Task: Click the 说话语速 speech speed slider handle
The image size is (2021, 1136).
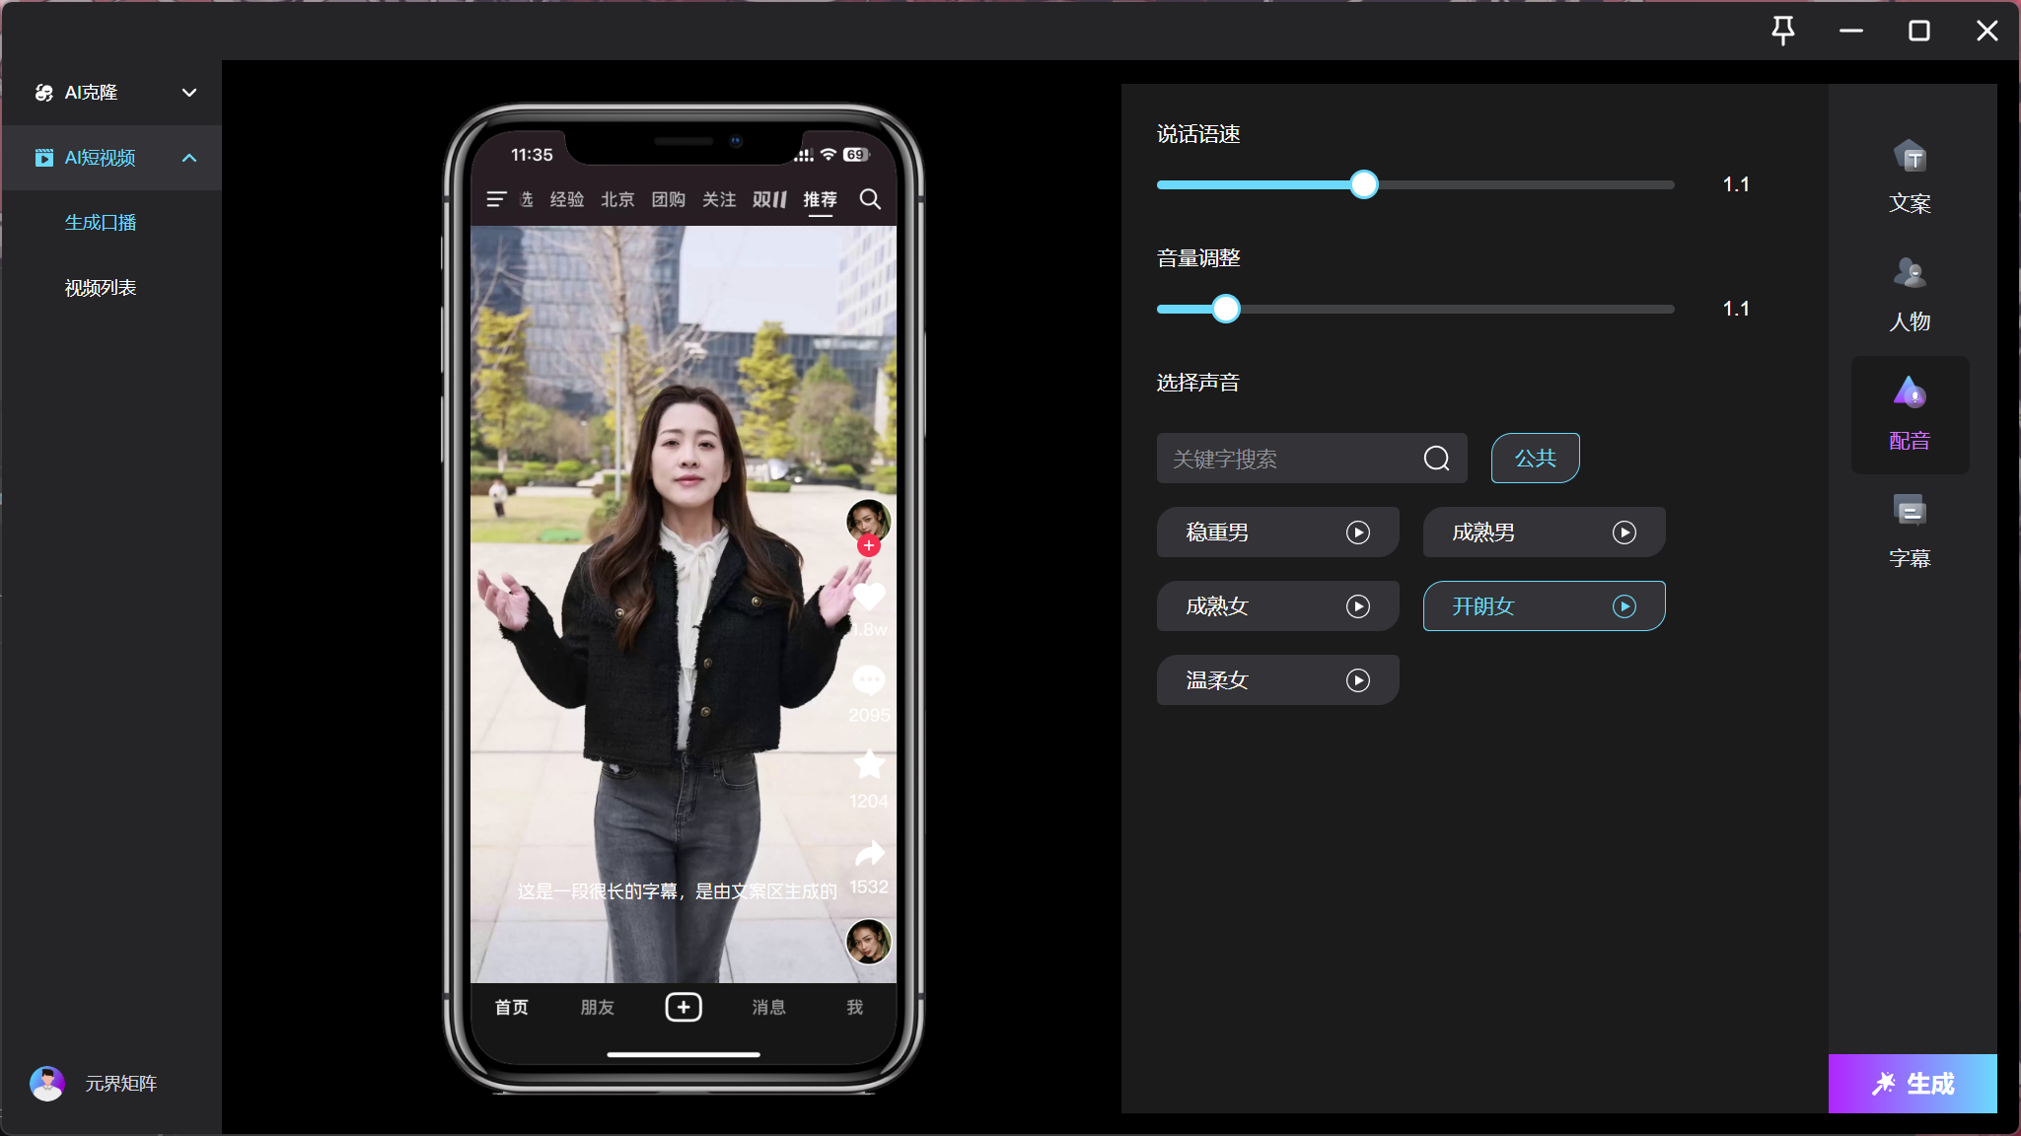Action: [x=1363, y=184]
